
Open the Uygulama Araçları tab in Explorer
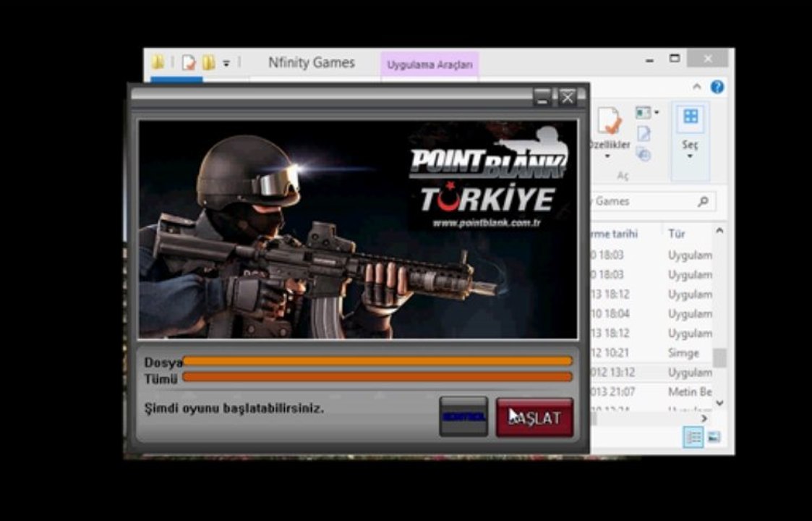pos(429,65)
